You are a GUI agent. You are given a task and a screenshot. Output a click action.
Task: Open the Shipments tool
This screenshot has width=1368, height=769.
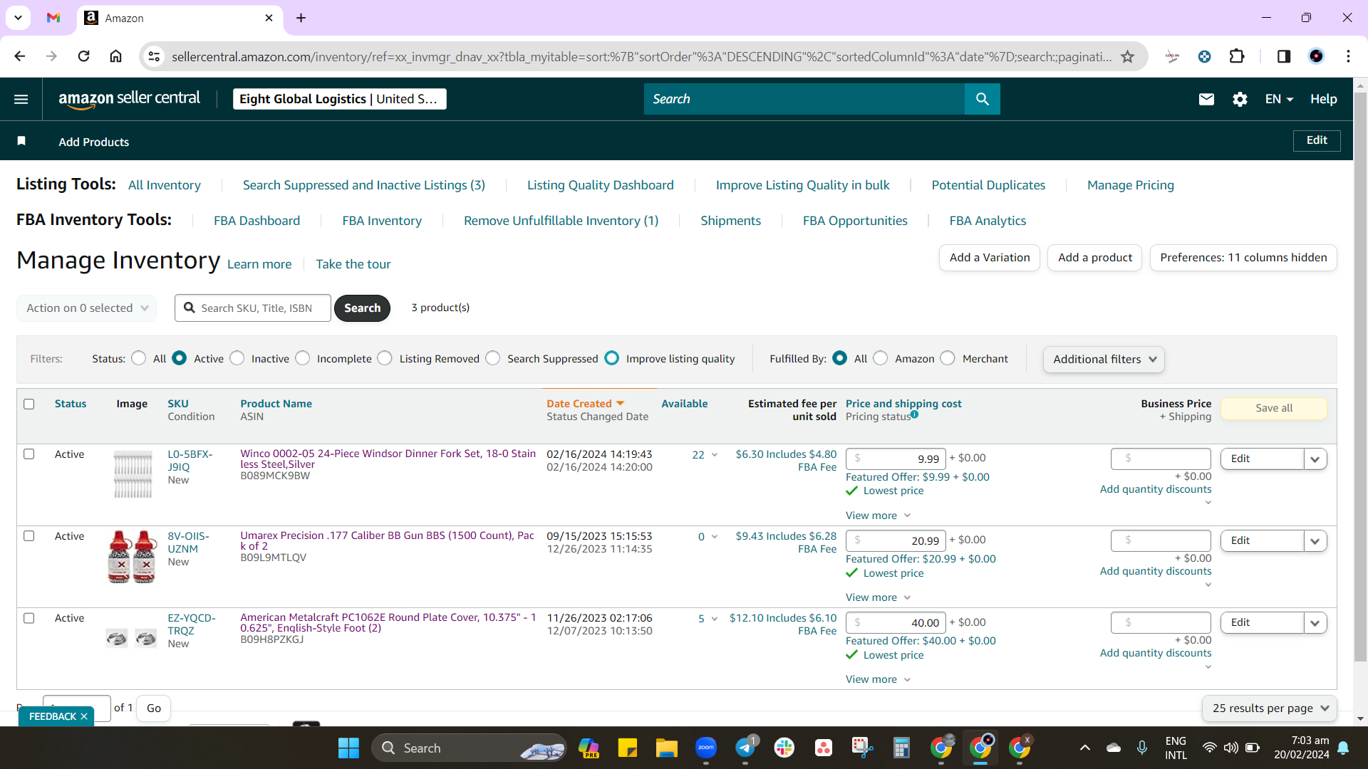pyautogui.click(x=731, y=221)
